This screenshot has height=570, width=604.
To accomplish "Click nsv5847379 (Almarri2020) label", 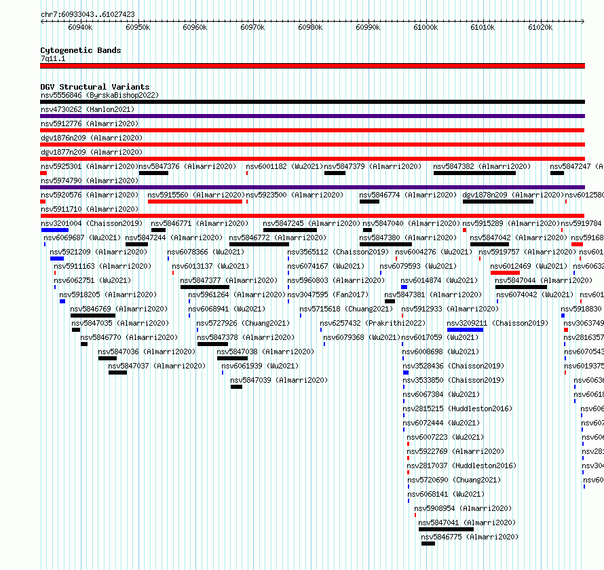I will pyautogui.click(x=373, y=166).
